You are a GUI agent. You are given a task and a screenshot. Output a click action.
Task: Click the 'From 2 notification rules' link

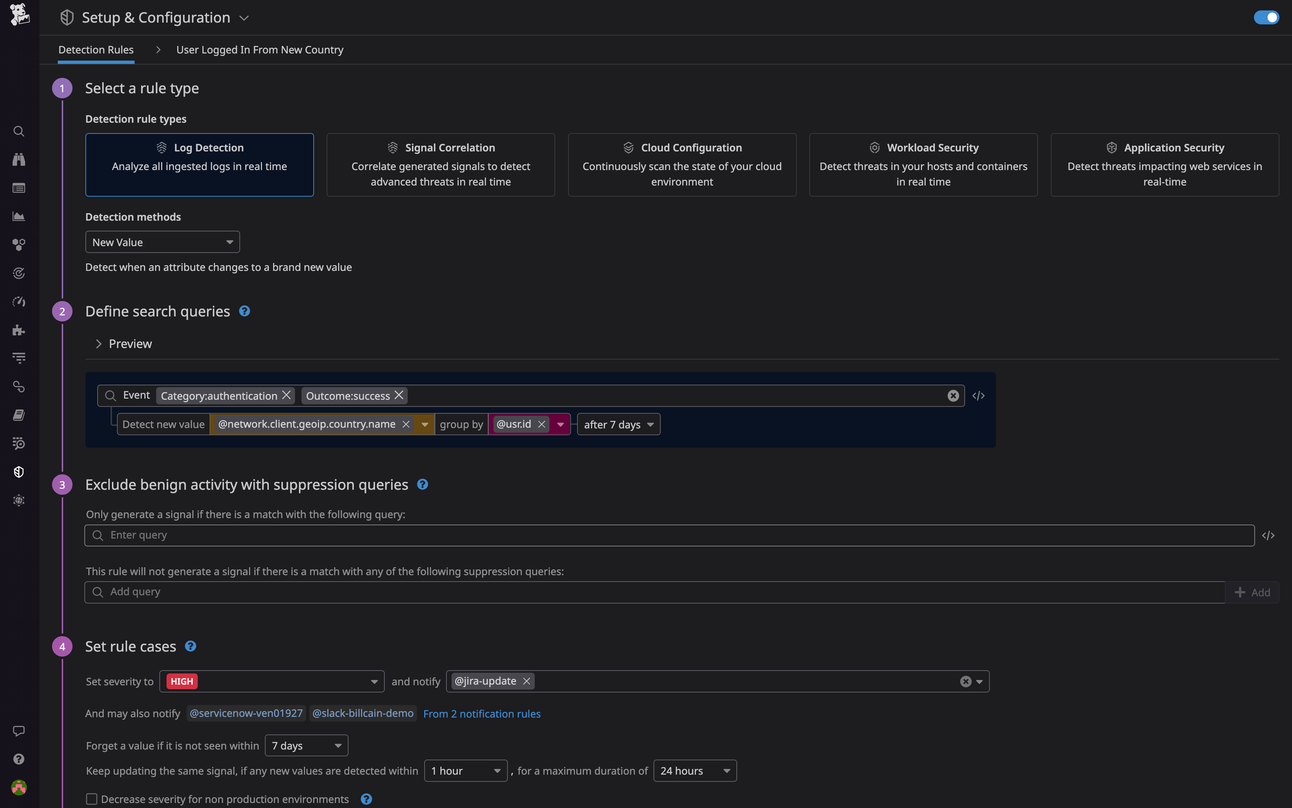click(x=481, y=713)
